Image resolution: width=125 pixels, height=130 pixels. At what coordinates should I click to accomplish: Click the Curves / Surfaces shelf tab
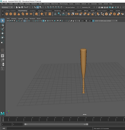pyautogui.click(x=10, y=11)
